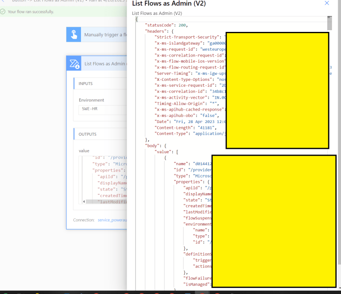The image size is (341, 294).
Task: Click the "statusCode" line in JSON output
Action: click(166, 25)
